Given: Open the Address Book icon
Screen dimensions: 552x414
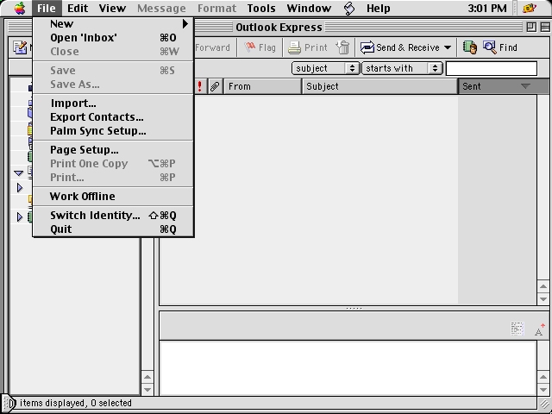Looking at the screenshot, I should coord(469,47).
